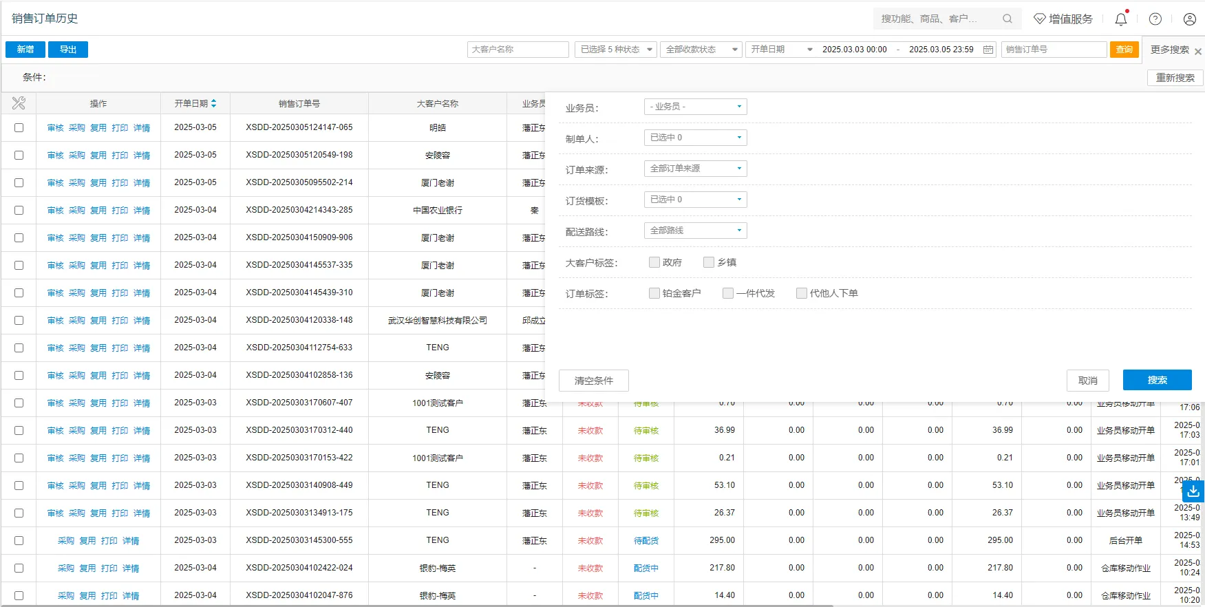Open the help question mark icon
The width and height of the screenshot is (1205, 607).
coord(1155,19)
